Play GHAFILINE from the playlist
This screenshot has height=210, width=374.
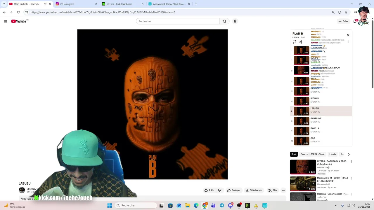[321, 121]
